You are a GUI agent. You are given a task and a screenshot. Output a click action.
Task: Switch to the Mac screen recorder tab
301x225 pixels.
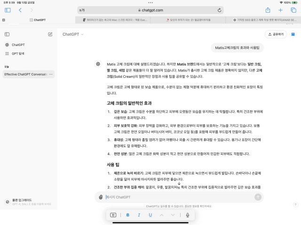(113, 20)
